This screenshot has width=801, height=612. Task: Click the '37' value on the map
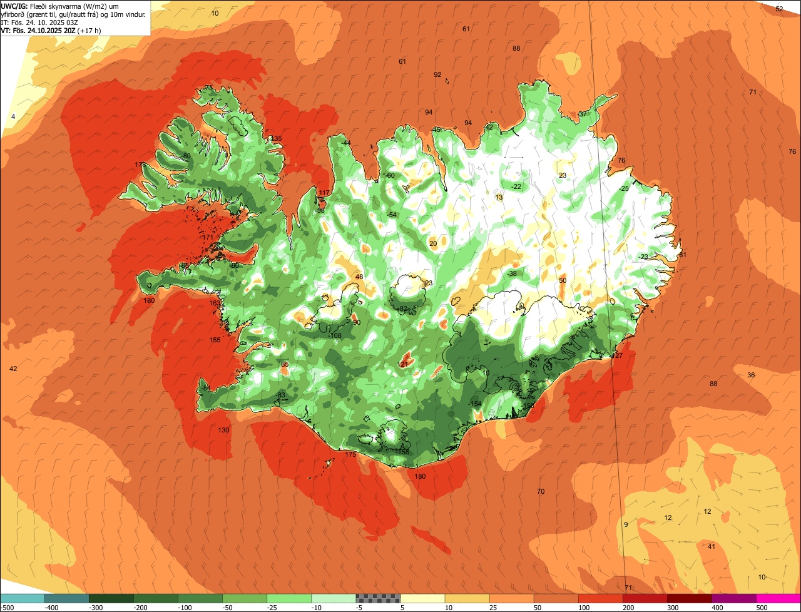(583, 114)
